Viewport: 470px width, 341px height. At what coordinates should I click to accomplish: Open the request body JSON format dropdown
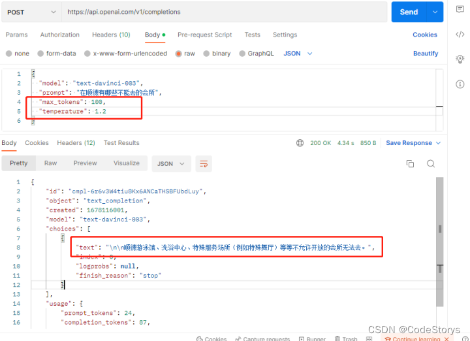[298, 54]
